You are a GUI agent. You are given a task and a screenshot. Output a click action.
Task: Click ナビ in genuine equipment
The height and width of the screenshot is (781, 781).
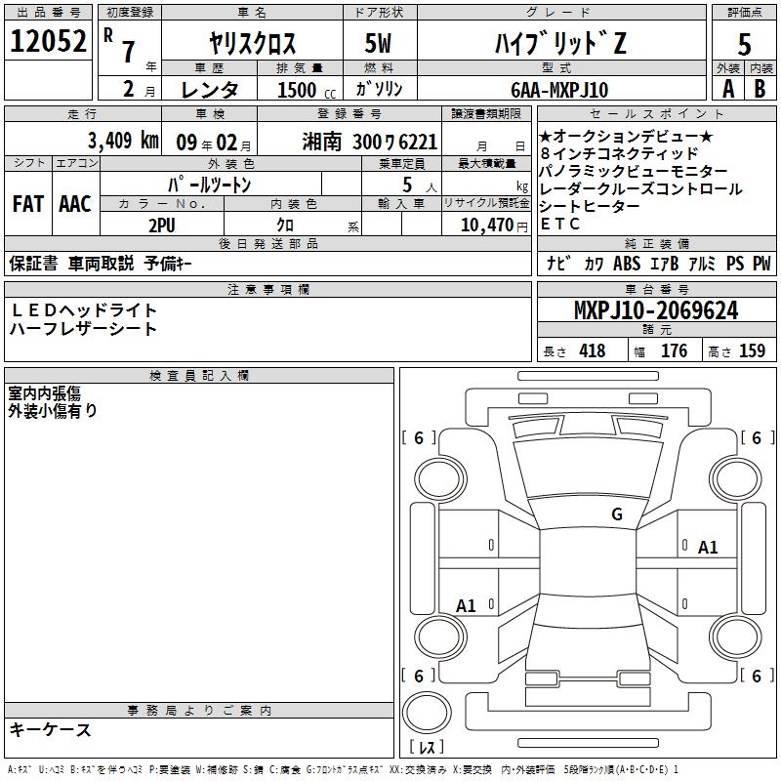point(558,264)
